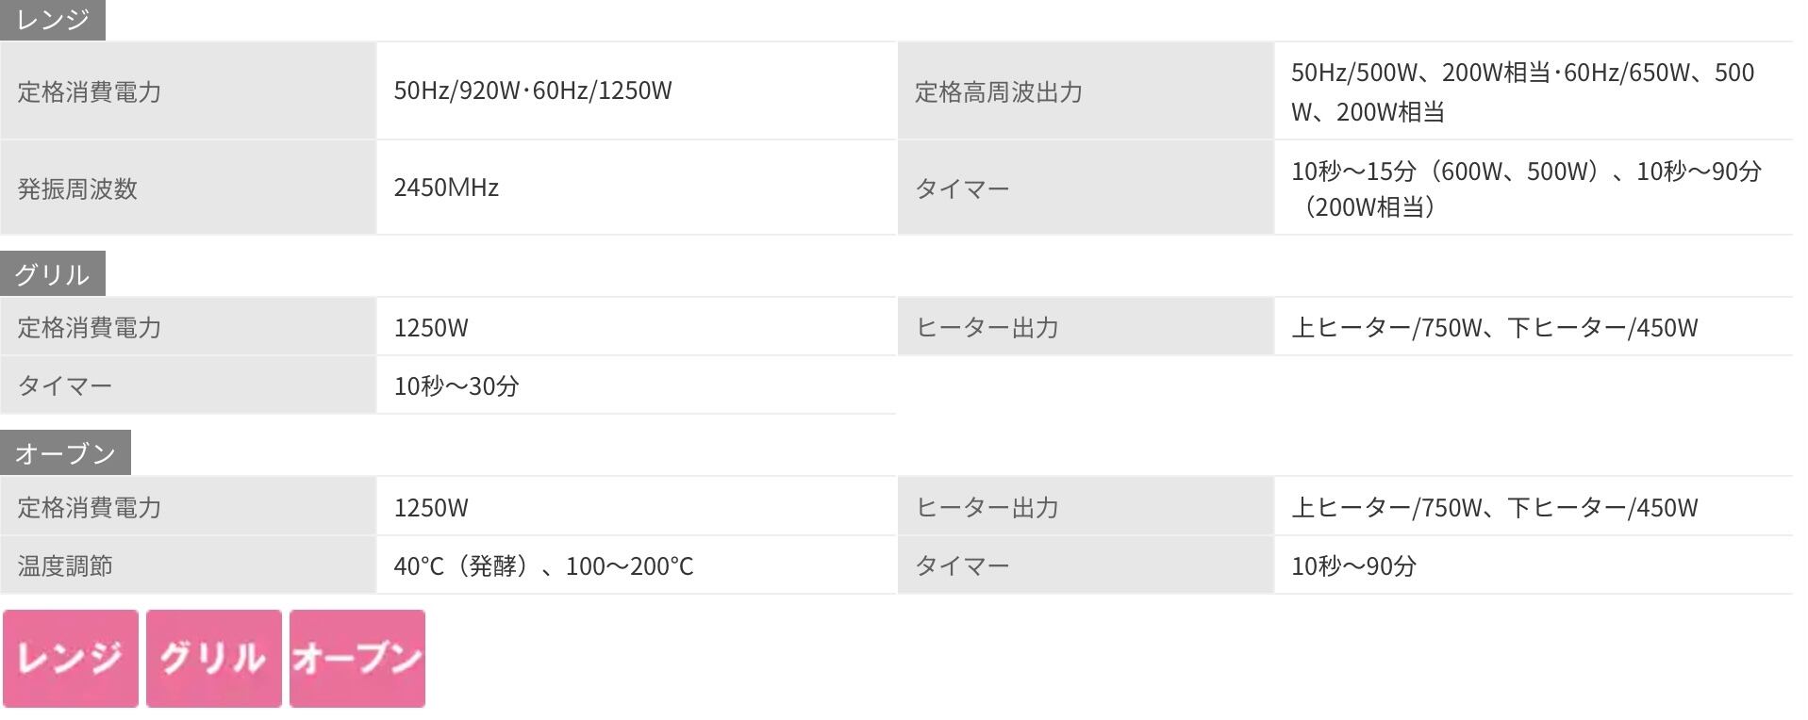1808x720 pixels.
Task: Click the レンジ timer value with 10秒〜15分
Action: click(x=1525, y=188)
